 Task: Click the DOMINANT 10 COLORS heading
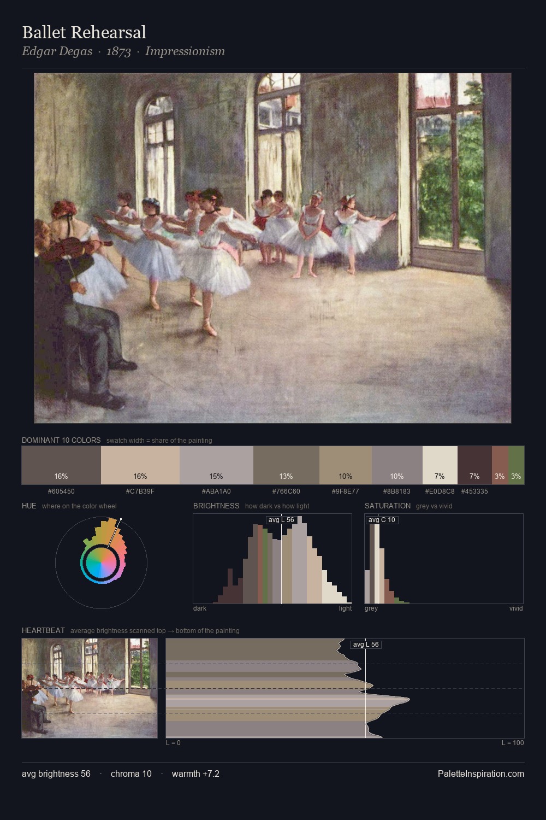tap(61, 440)
